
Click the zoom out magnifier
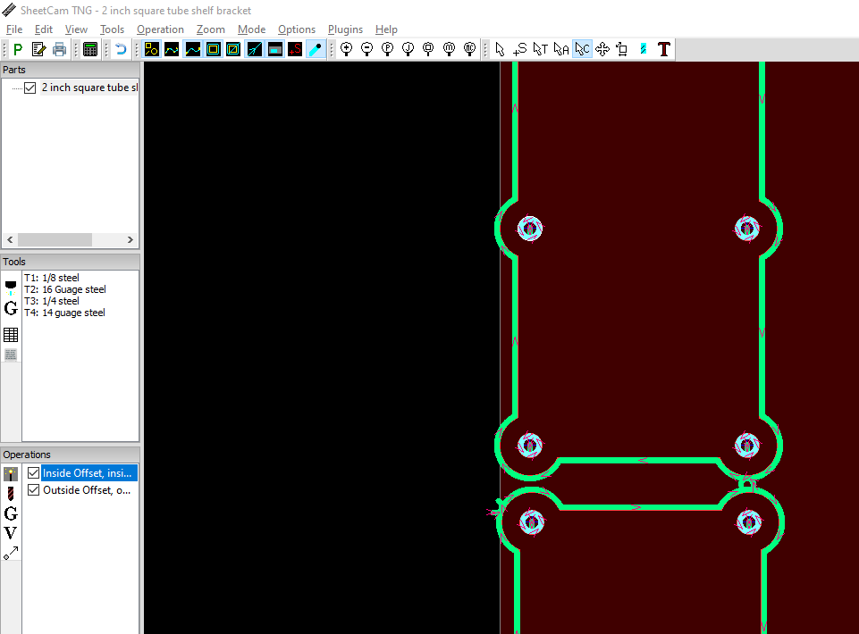coord(367,49)
